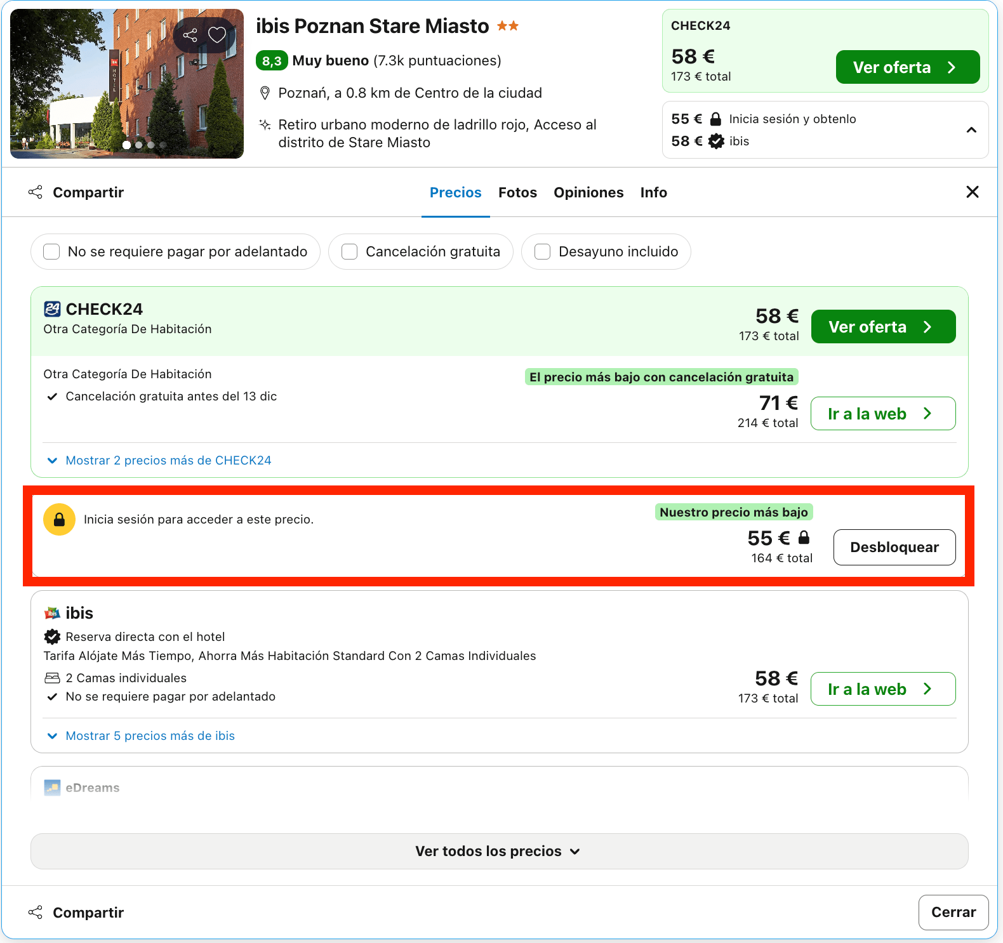Viewport: 1003px width, 943px height.
Task: Click the Nuestro precio más bajo badge
Action: (734, 512)
